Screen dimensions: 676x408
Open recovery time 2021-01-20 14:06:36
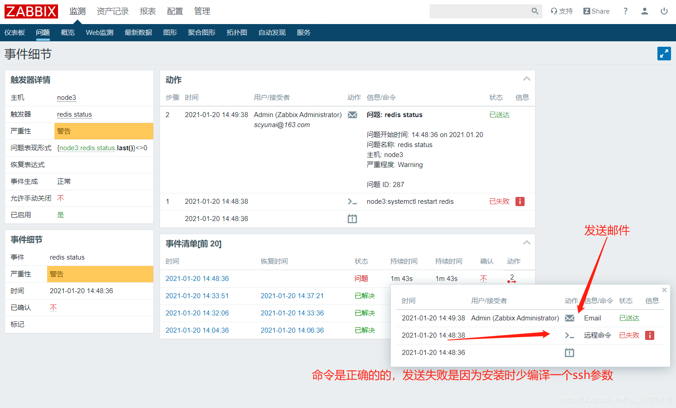pyautogui.click(x=292, y=330)
